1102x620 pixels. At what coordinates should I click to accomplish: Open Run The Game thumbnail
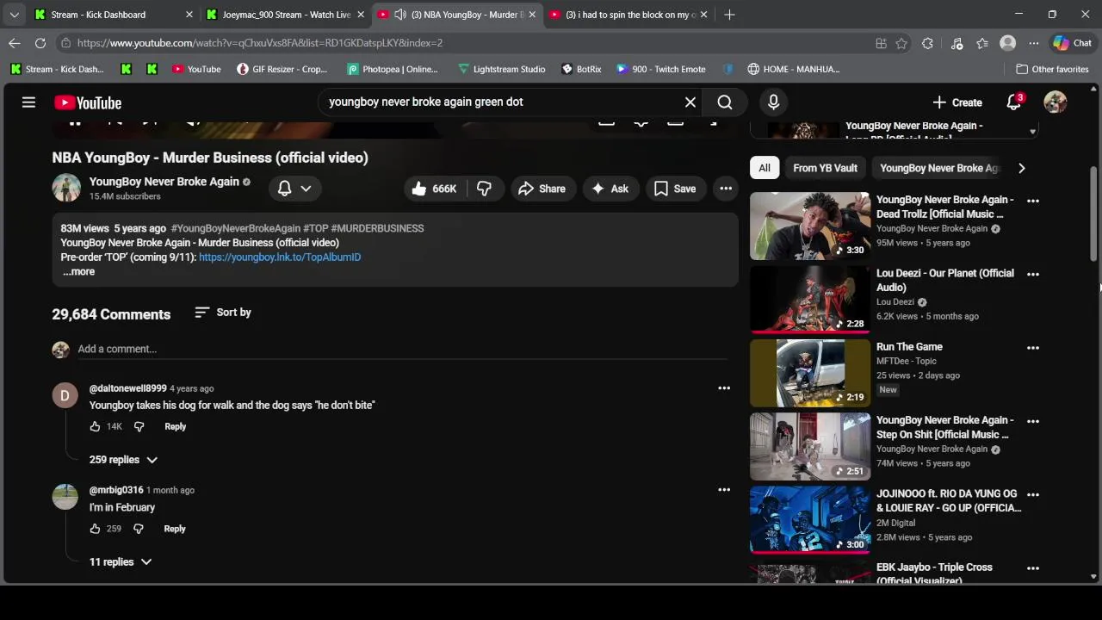coord(810,373)
